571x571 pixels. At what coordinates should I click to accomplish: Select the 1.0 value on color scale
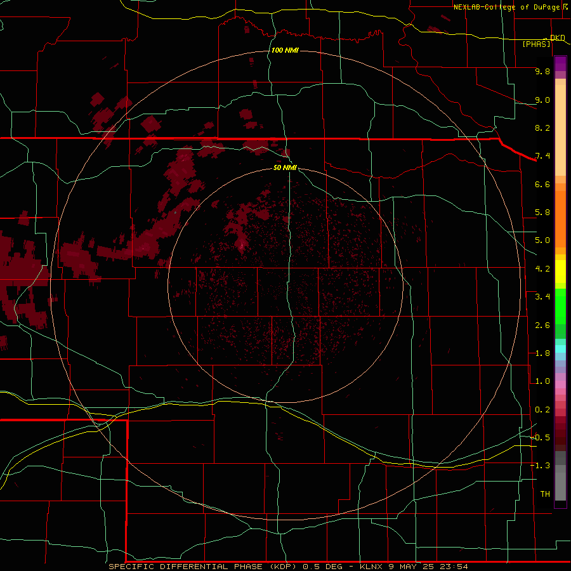(542, 381)
